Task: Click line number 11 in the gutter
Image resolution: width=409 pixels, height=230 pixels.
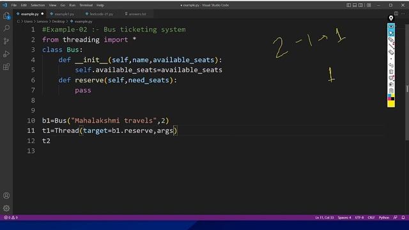Action: (x=31, y=130)
